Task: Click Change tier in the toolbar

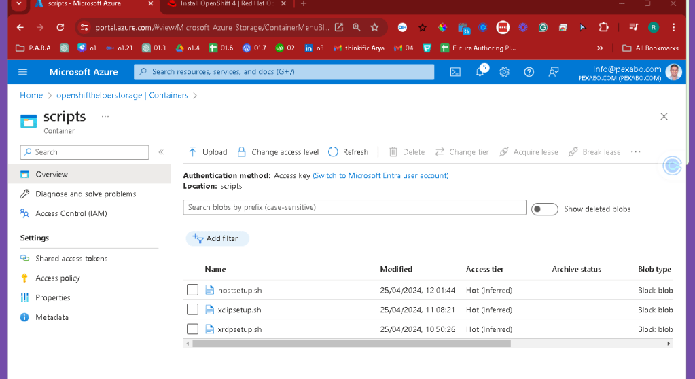Action: pos(462,152)
